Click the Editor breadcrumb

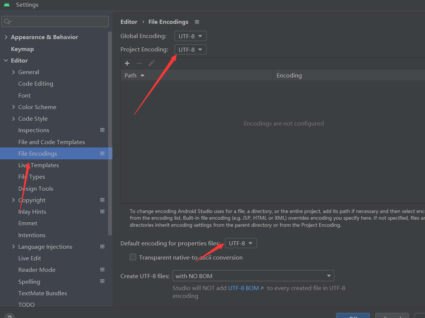point(129,22)
